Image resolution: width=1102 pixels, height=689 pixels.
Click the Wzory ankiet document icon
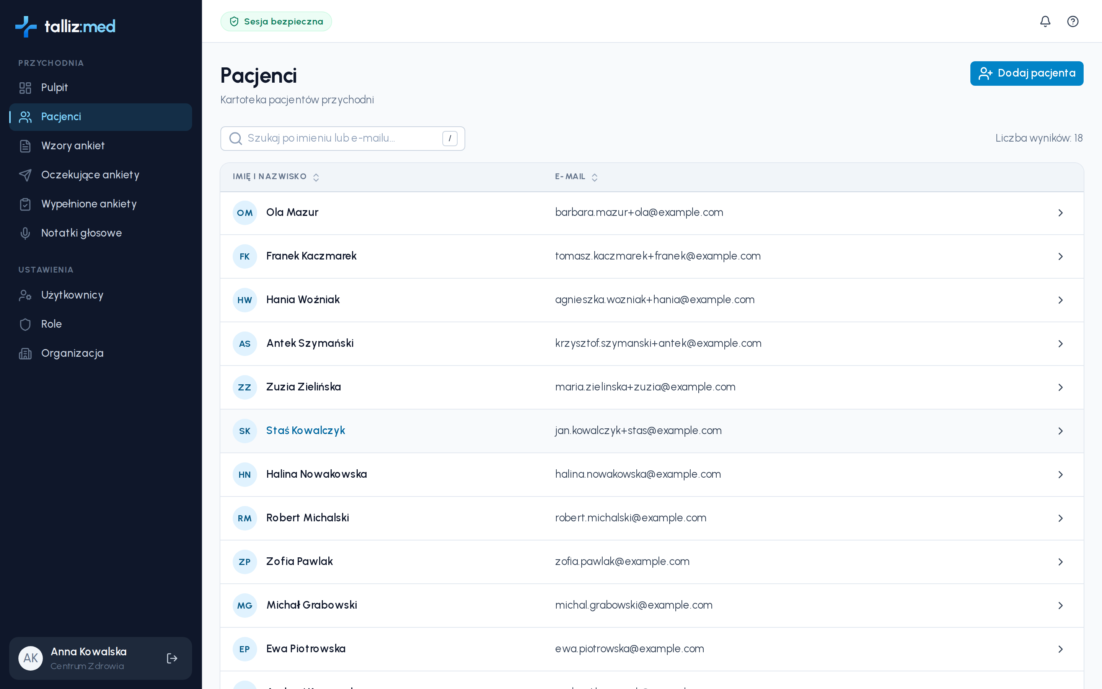[25, 146]
